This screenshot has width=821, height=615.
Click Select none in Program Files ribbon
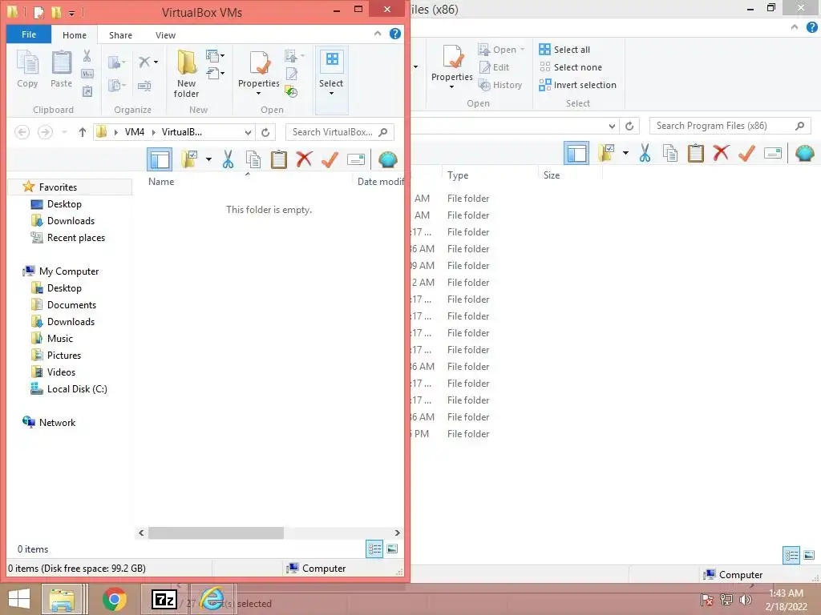point(571,67)
